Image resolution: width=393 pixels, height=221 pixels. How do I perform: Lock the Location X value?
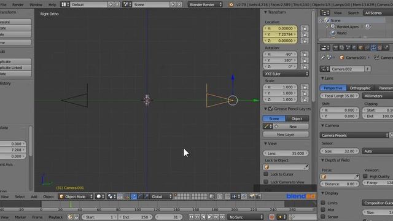pyautogui.click(x=305, y=28)
